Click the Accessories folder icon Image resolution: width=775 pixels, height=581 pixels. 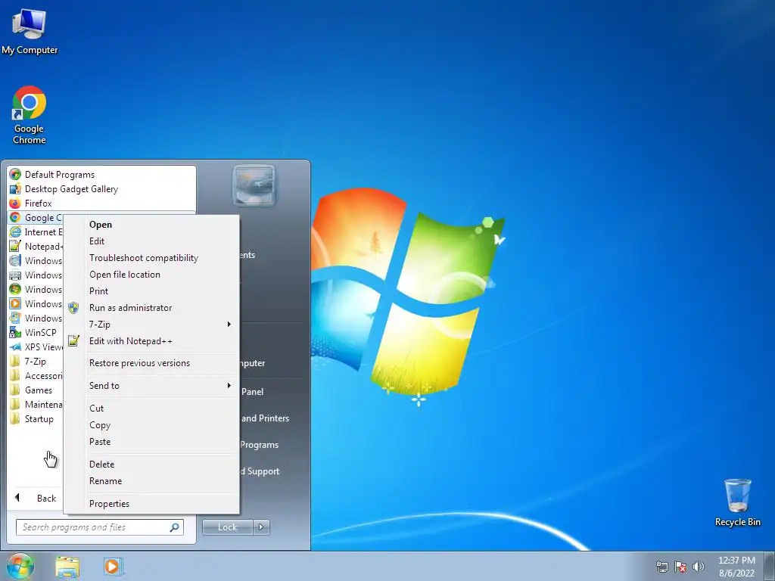15,375
